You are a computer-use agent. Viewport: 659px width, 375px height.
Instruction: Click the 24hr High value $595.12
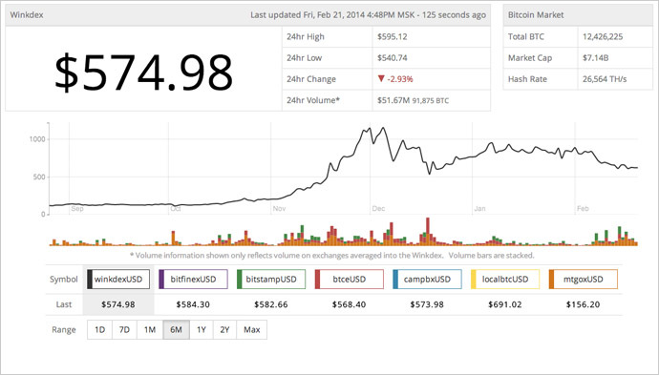[393, 36]
